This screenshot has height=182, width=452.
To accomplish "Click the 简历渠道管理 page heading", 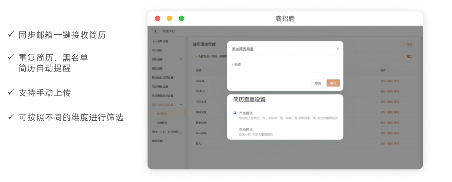I will click(204, 45).
